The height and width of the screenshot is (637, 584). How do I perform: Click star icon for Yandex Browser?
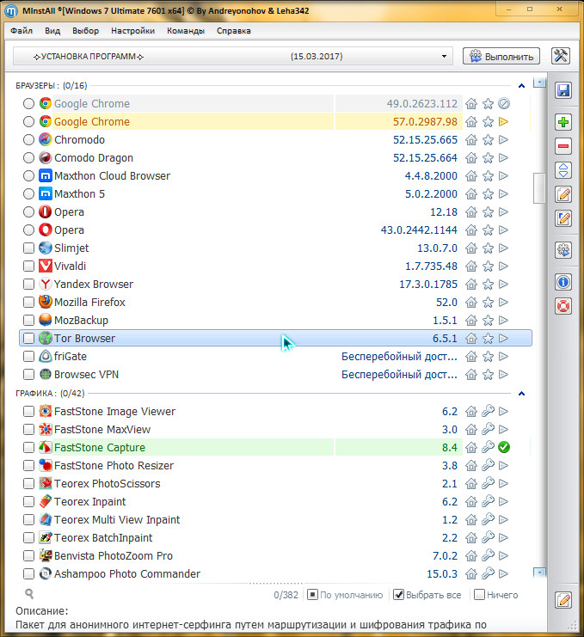pyautogui.click(x=488, y=285)
